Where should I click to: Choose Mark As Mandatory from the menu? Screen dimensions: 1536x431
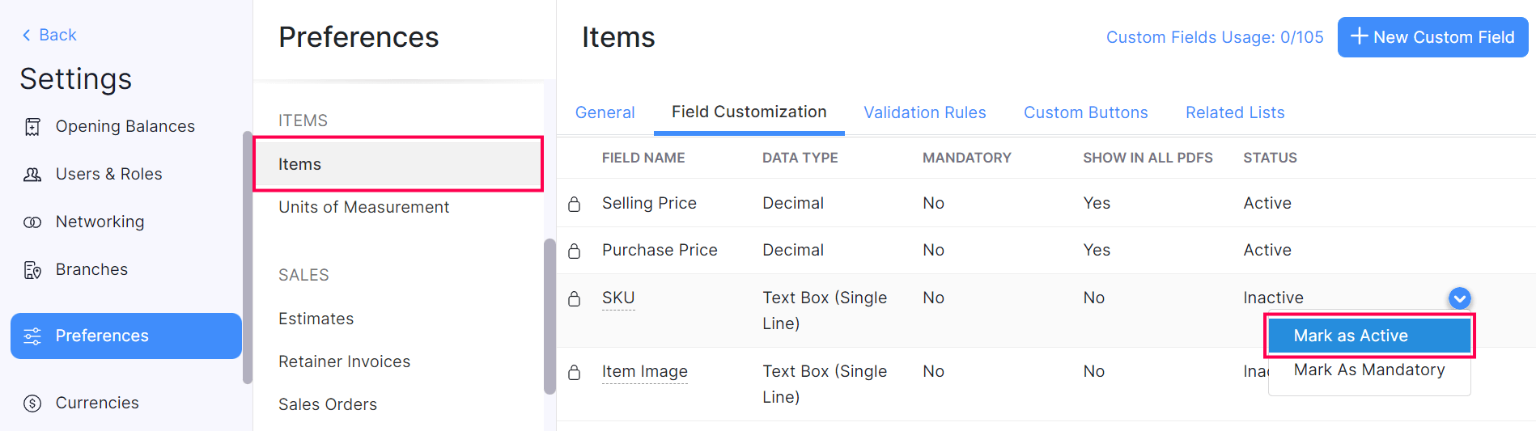tap(1368, 370)
